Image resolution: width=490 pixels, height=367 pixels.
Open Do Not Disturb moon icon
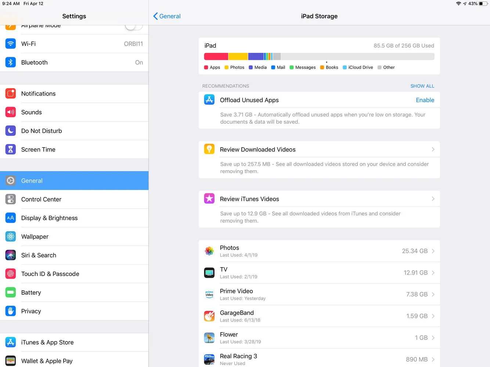(11, 131)
